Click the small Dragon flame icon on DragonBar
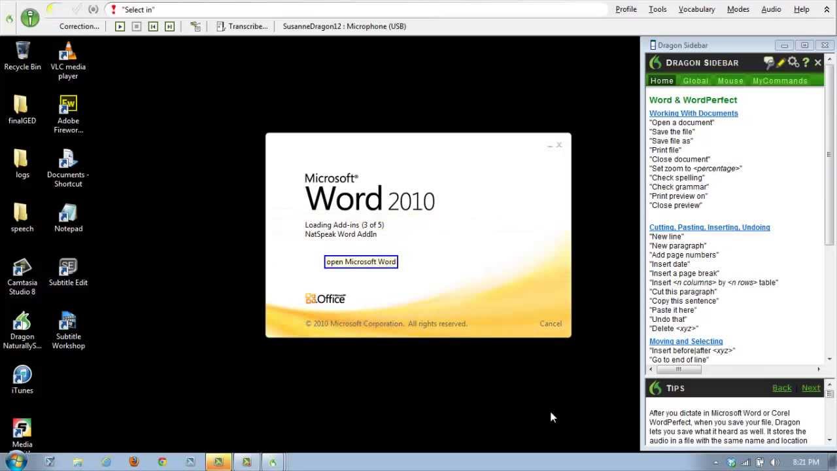 tap(9, 18)
